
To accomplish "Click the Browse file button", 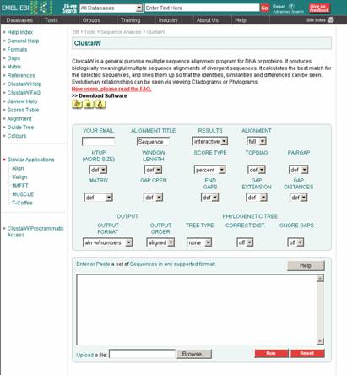I will pyautogui.click(x=194, y=354).
